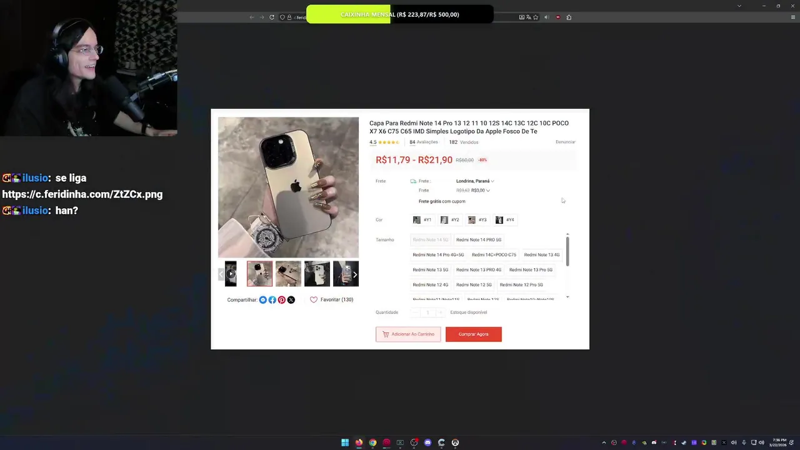
Task: Click the product title text
Action: 469,127
